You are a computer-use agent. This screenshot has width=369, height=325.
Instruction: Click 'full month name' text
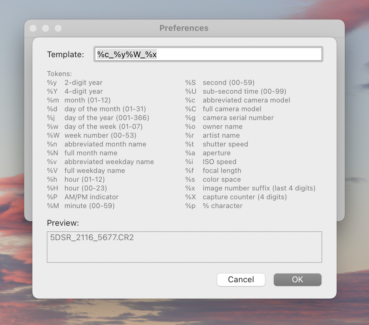point(91,153)
